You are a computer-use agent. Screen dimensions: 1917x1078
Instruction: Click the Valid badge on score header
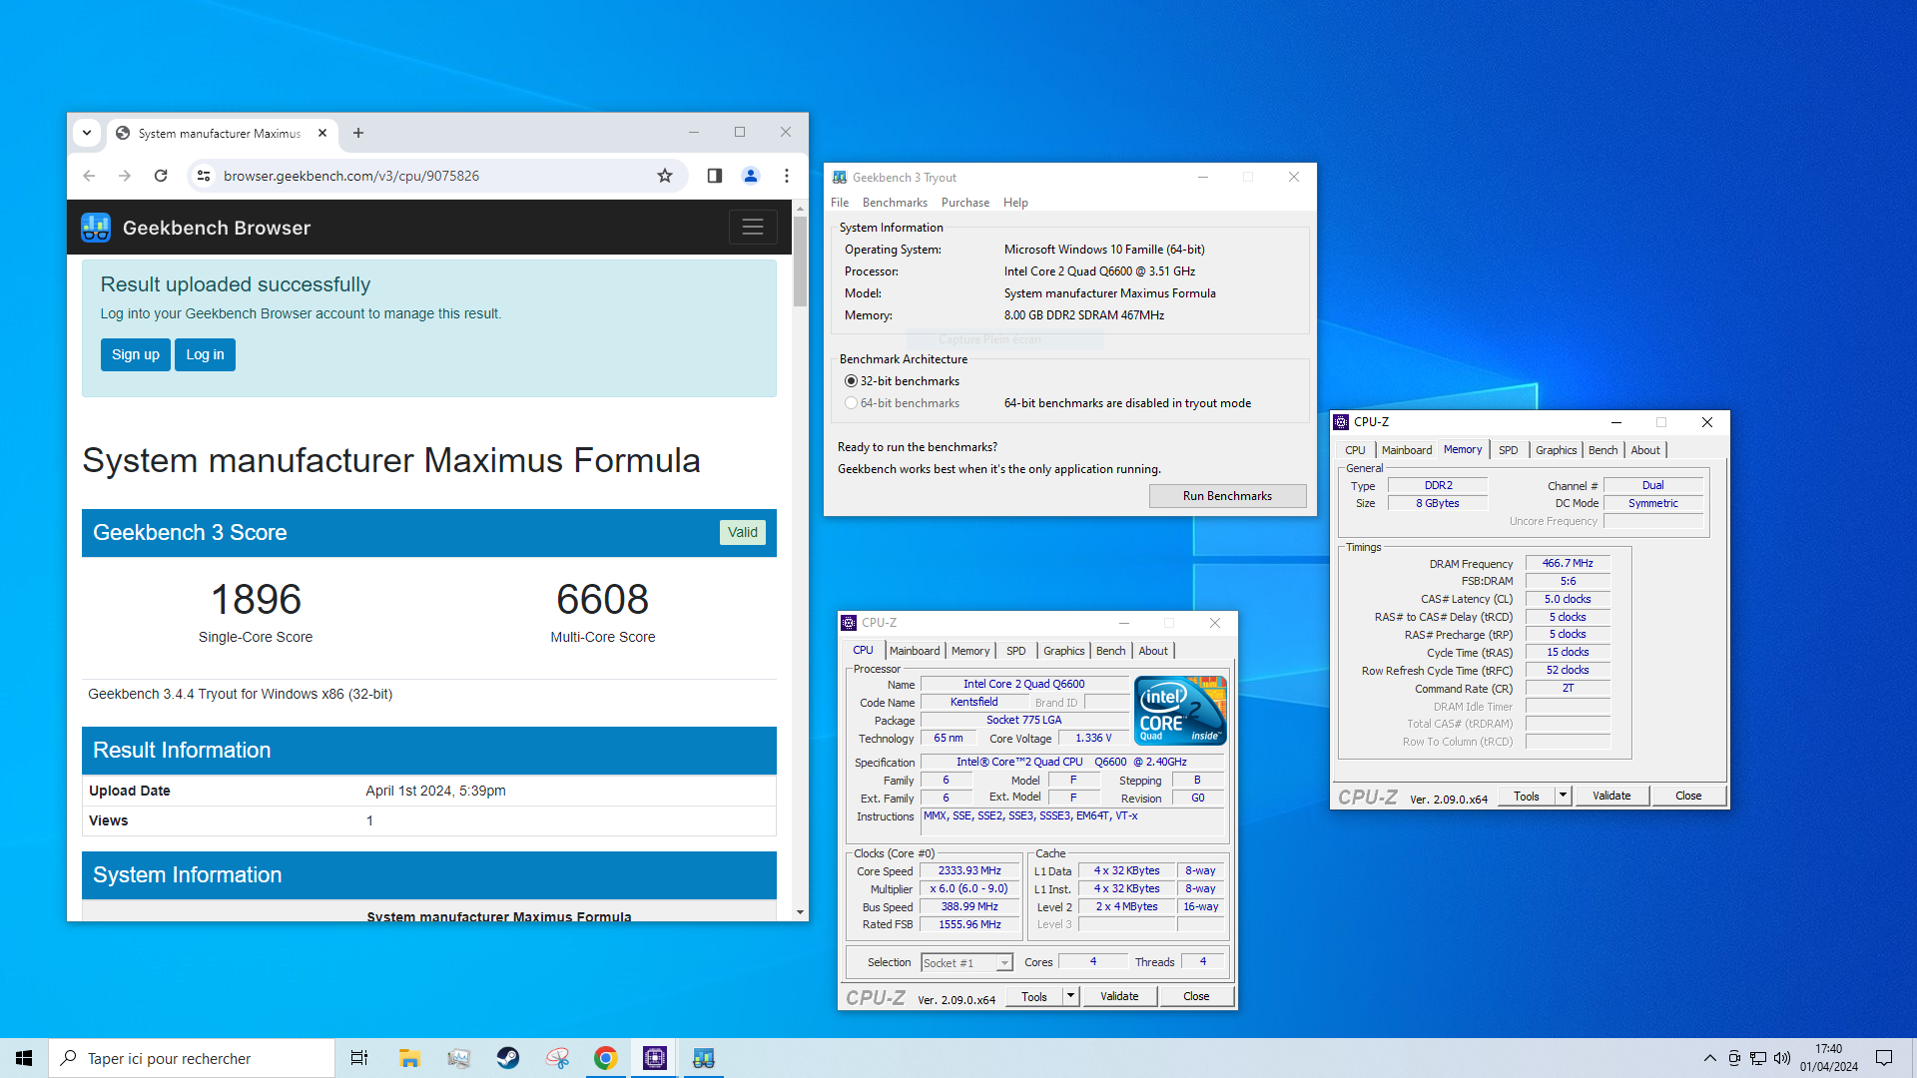click(x=742, y=532)
